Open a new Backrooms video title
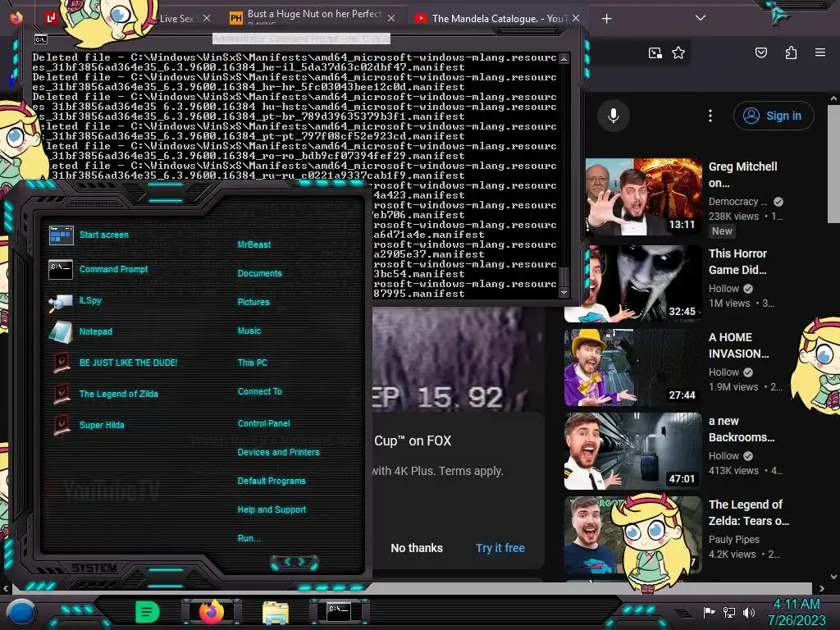The width and height of the screenshot is (840, 630). click(x=742, y=429)
